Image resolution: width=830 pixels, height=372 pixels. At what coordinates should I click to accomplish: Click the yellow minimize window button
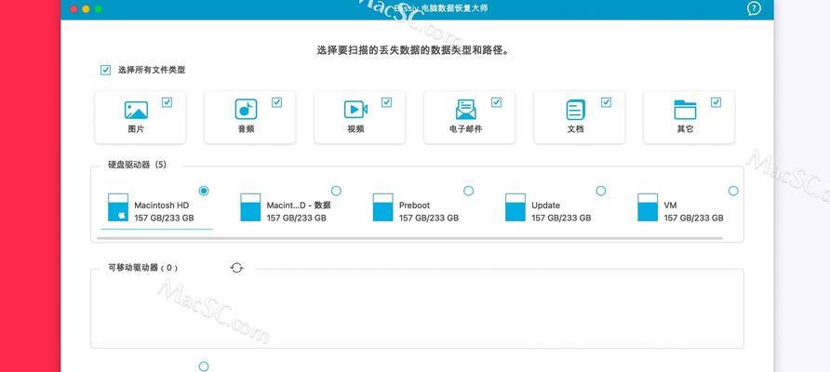click(86, 9)
